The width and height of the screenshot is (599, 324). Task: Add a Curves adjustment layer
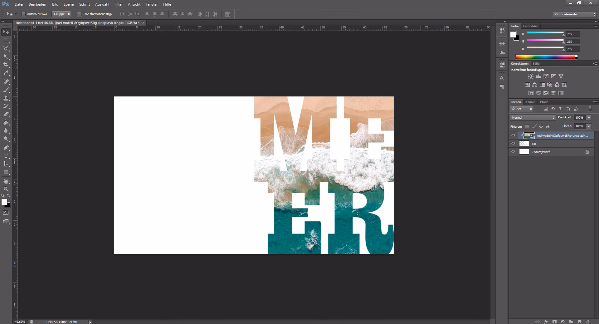point(546,76)
